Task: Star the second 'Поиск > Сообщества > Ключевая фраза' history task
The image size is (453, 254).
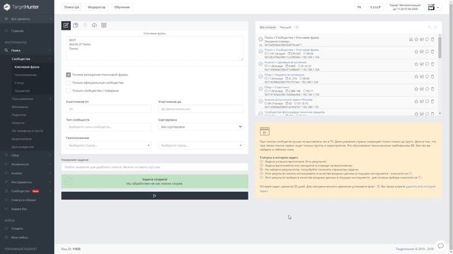Action: 416,52
